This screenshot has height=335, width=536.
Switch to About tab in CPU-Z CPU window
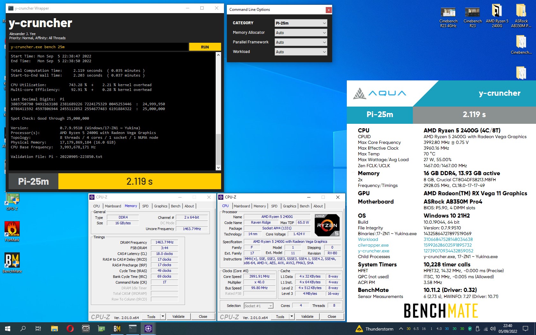click(318, 206)
